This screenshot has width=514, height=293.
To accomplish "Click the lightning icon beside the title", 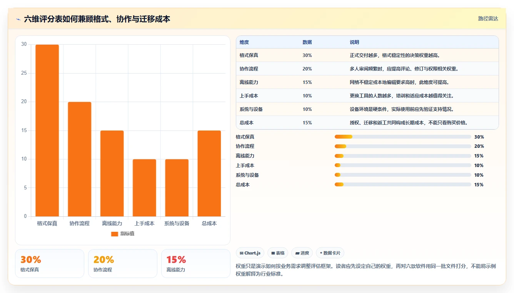I will tap(18, 19).
